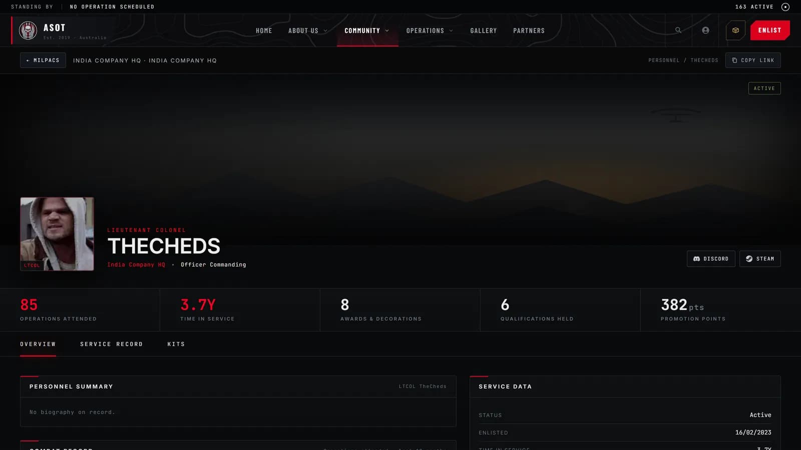Open TheCheds' Steam profile
801x450 pixels.
(x=760, y=258)
